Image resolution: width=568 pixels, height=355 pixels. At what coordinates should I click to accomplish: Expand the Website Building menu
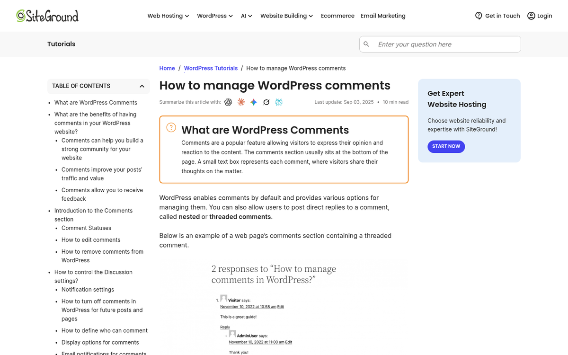click(x=286, y=16)
